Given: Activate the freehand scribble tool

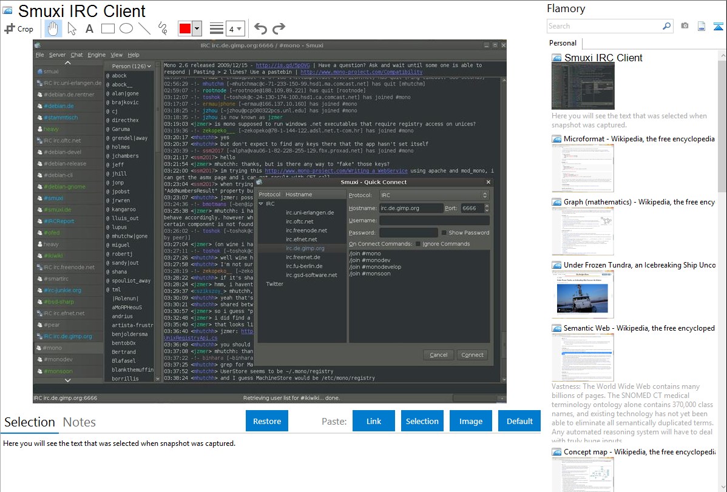Looking at the screenshot, I should pyautogui.click(x=162, y=29).
